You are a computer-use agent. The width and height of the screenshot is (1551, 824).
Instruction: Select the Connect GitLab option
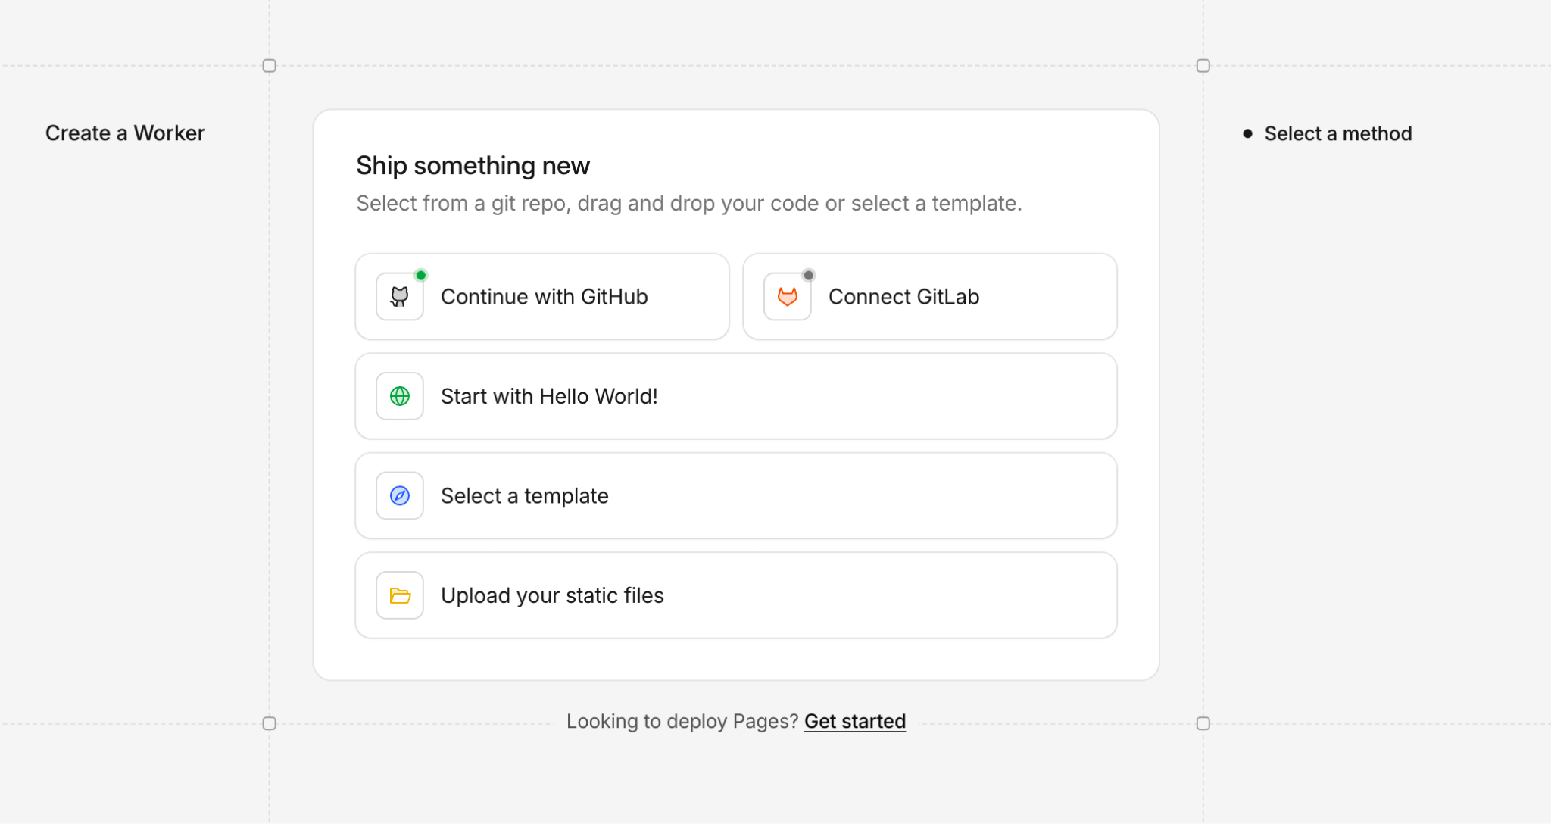[929, 296]
